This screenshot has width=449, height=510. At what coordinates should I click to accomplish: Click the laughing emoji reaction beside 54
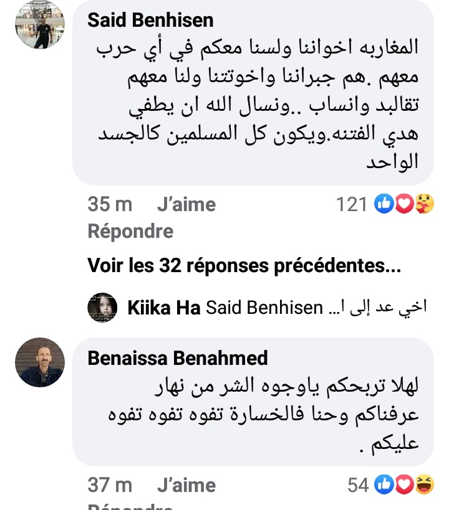[x=425, y=485]
